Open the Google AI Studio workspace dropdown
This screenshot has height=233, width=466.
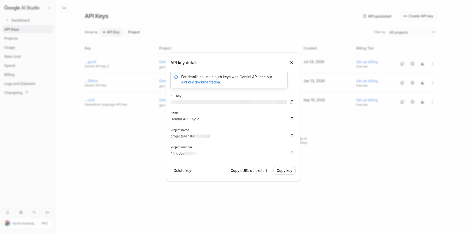[49, 8]
